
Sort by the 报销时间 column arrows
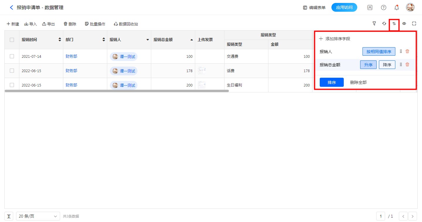point(60,40)
